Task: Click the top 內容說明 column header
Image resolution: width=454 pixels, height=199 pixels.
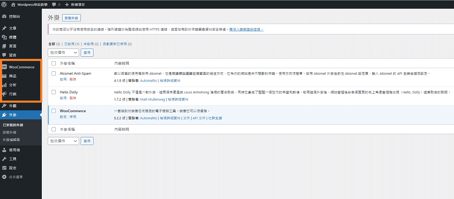Action: click(122, 63)
